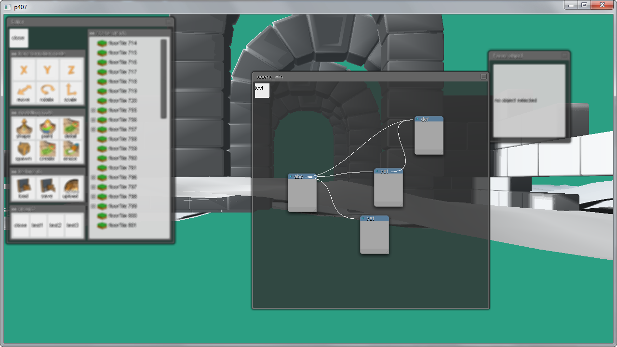Click the upload icon button

[x=71, y=188]
